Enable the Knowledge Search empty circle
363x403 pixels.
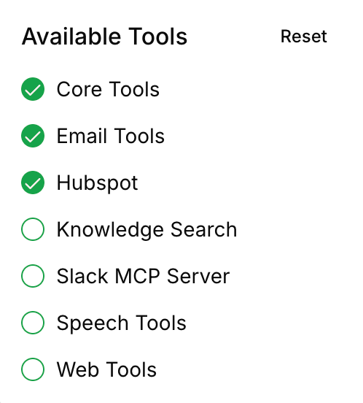[x=33, y=229]
